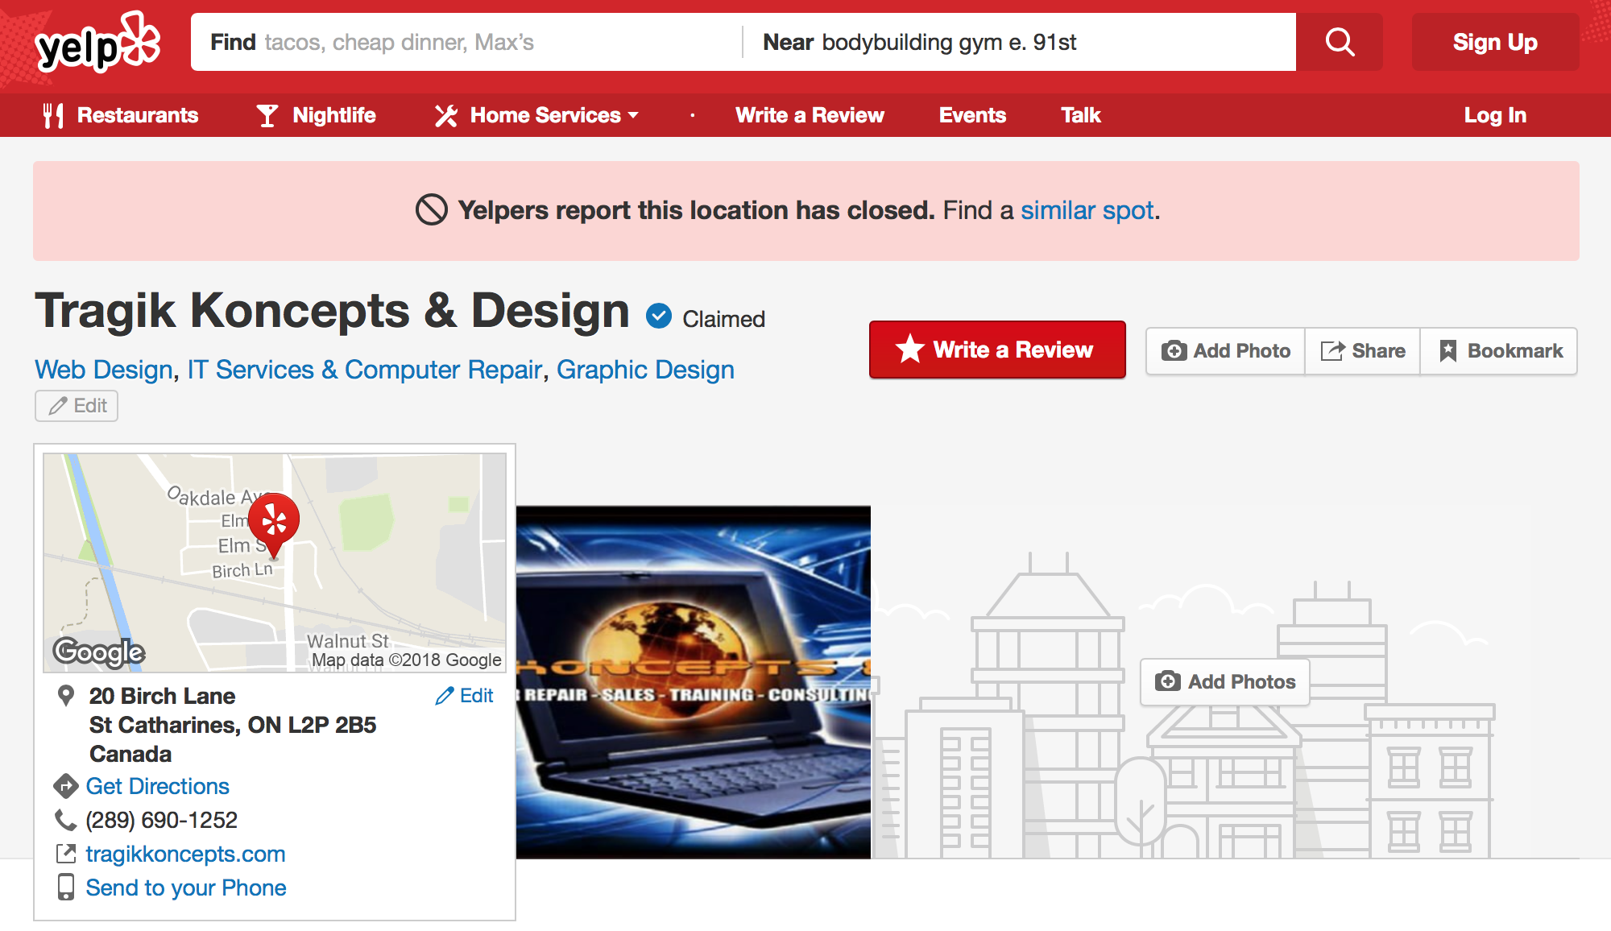Click the red Write a Review button
This screenshot has height=931, width=1611.
(x=997, y=350)
